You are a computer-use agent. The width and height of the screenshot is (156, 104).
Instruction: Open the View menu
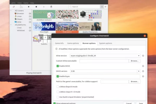[19, 3]
